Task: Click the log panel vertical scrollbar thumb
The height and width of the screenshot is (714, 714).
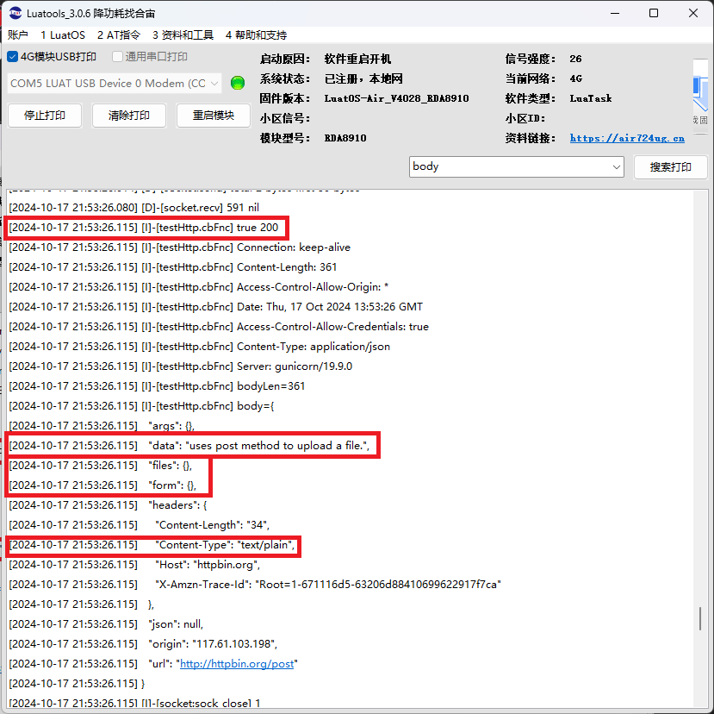Action: tap(701, 617)
